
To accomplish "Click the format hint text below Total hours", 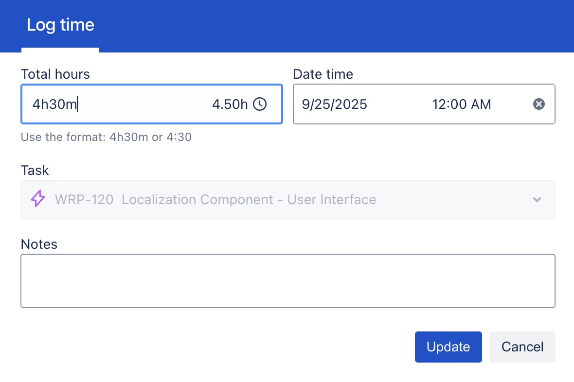I will (106, 137).
